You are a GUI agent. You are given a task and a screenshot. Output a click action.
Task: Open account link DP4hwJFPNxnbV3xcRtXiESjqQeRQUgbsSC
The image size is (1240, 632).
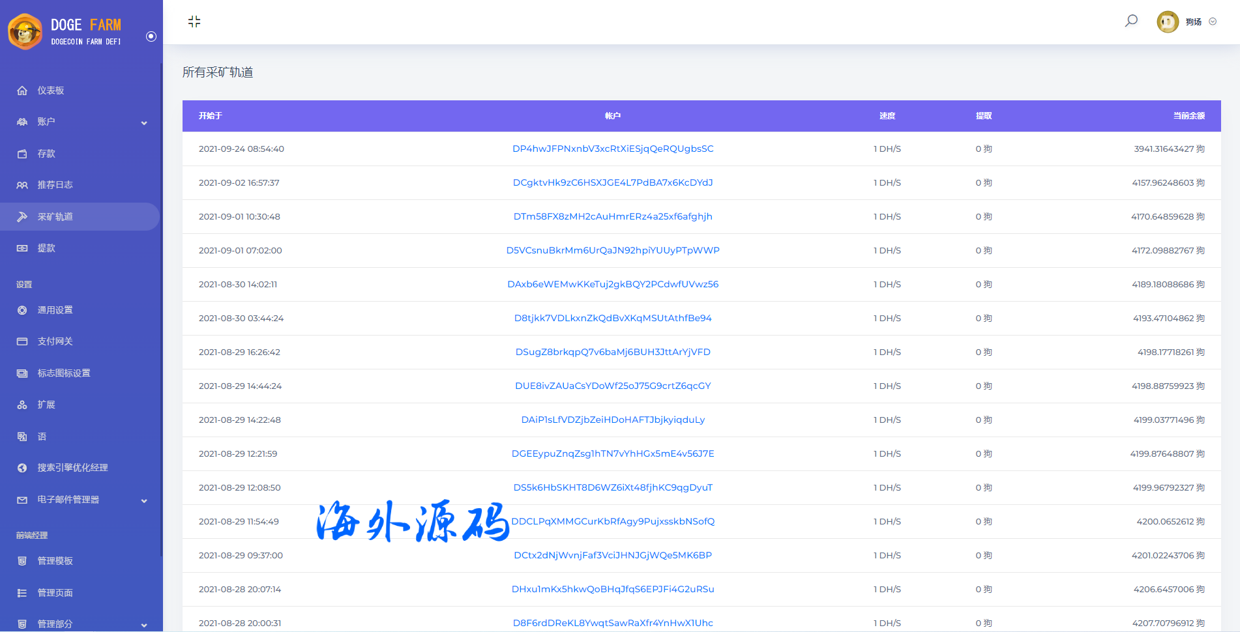(613, 149)
